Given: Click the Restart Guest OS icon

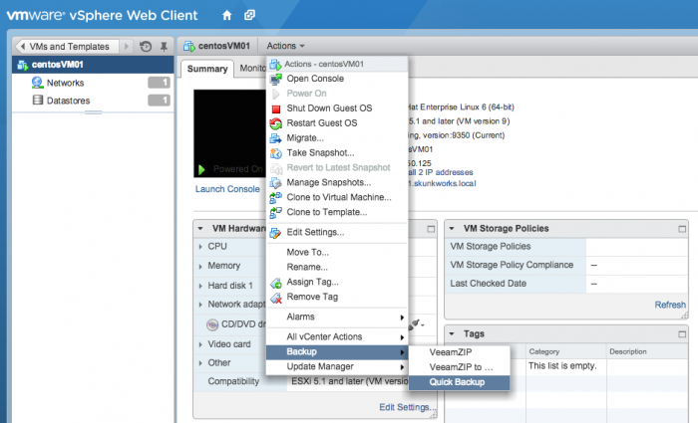Looking at the screenshot, I should (x=276, y=123).
